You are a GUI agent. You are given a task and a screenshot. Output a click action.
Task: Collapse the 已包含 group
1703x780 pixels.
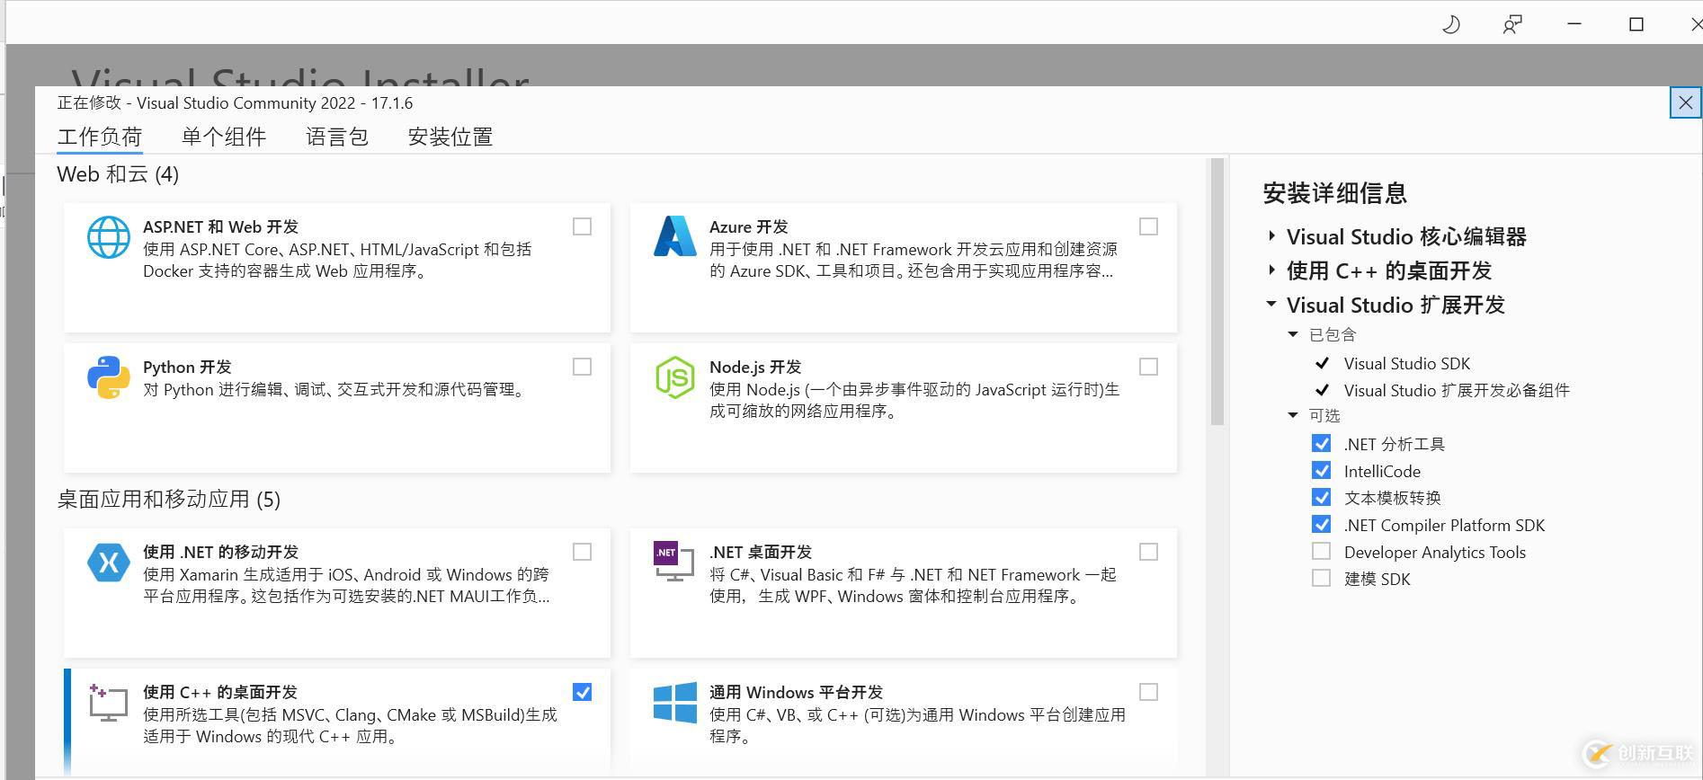point(1293,334)
